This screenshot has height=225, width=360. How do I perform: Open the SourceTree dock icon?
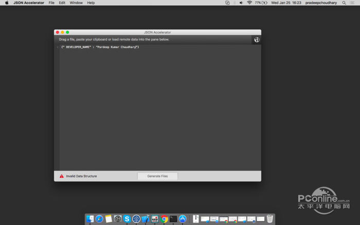[136, 219]
